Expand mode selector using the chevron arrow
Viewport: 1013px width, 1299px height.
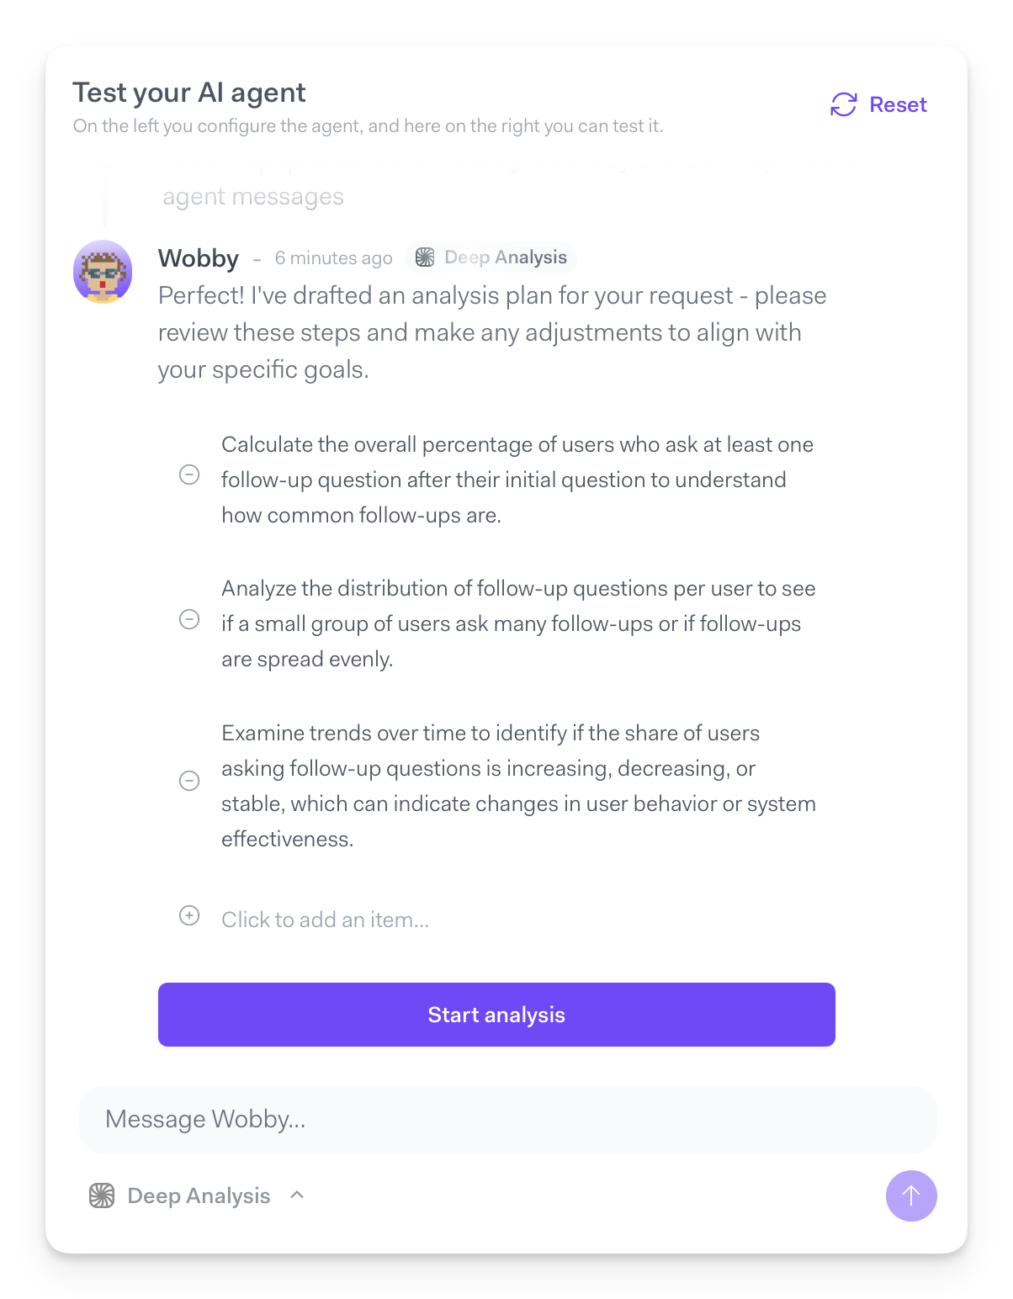[297, 1195]
